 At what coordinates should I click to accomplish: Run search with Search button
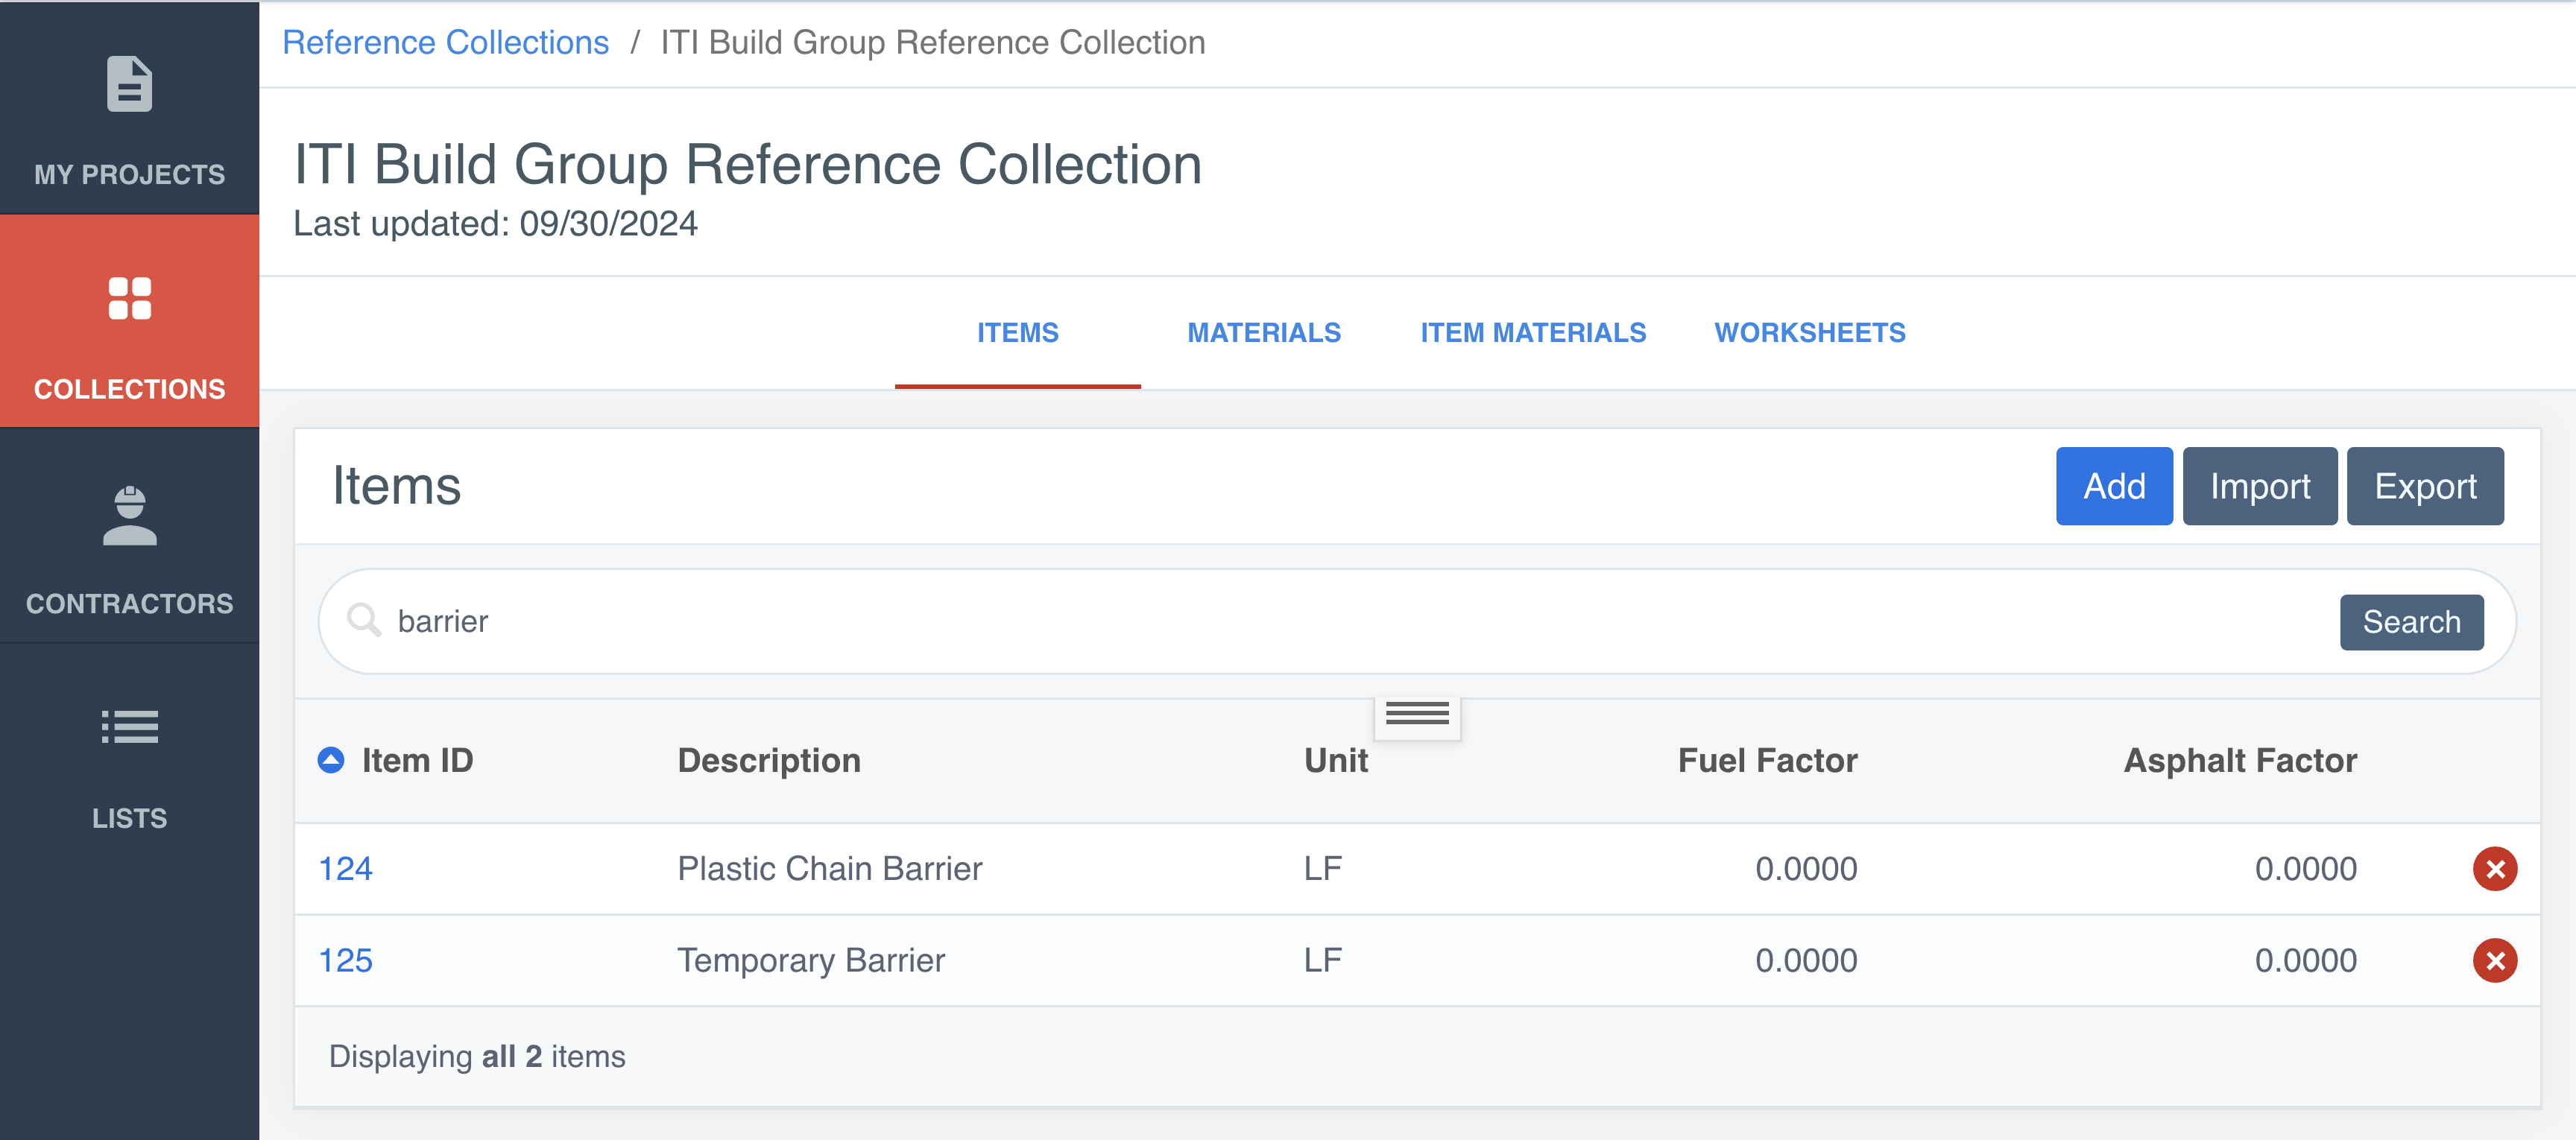coord(2410,622)
